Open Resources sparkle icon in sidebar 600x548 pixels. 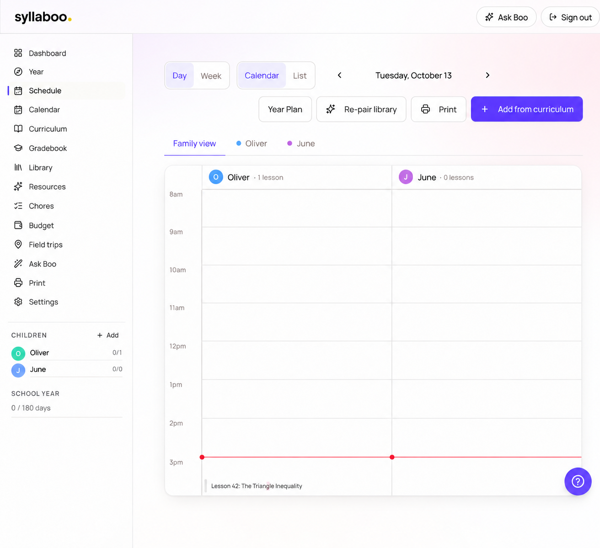(x=18, y=186)
